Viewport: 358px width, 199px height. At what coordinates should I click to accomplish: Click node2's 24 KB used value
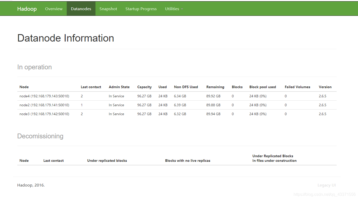pyautogui.click(x=163, y=105)
